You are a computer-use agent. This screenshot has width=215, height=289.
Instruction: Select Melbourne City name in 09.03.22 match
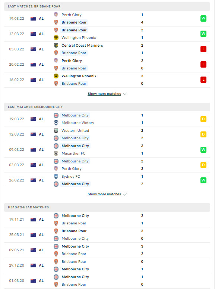point(75,146)
